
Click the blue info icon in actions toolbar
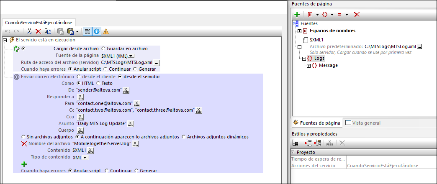[97, 31]
